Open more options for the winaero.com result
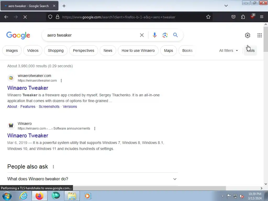 pos(95,128)
